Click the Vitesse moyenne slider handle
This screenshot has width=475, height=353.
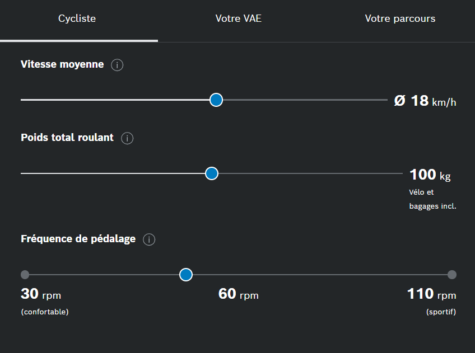click(x=216, y=100)
